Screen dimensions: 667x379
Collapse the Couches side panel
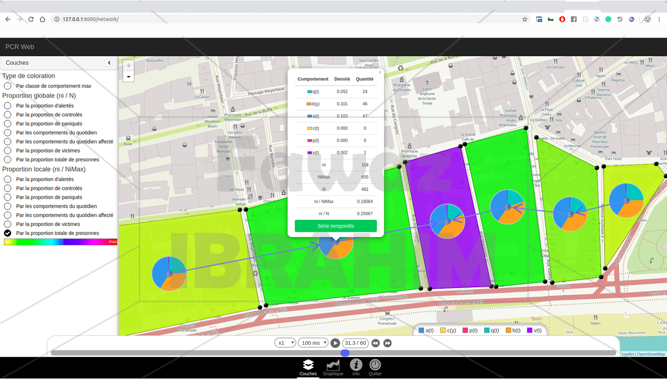coord(109,63)
